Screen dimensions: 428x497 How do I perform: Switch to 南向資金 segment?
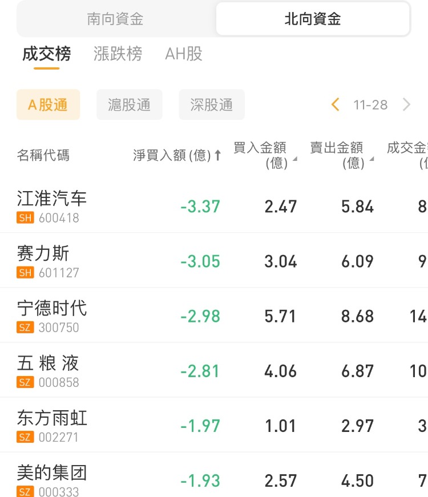tap(115, 19)
